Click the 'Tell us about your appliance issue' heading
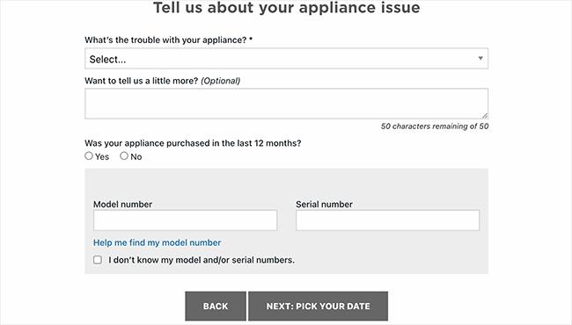The height and width of the screenshot is (325, 572). (x=286, y=8)
